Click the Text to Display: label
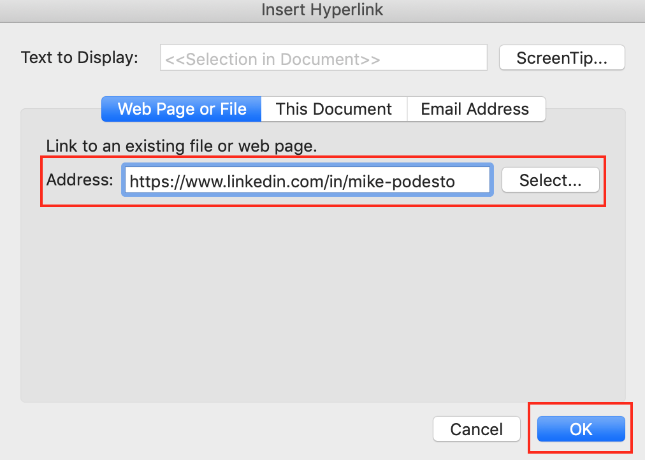645x460 pixels. click(x=80, y=57)
